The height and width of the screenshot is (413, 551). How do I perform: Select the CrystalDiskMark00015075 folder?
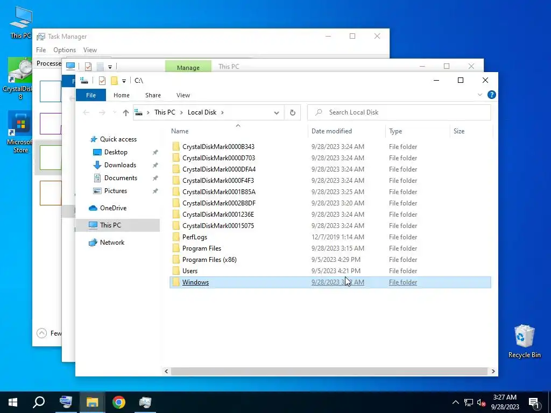218,225
